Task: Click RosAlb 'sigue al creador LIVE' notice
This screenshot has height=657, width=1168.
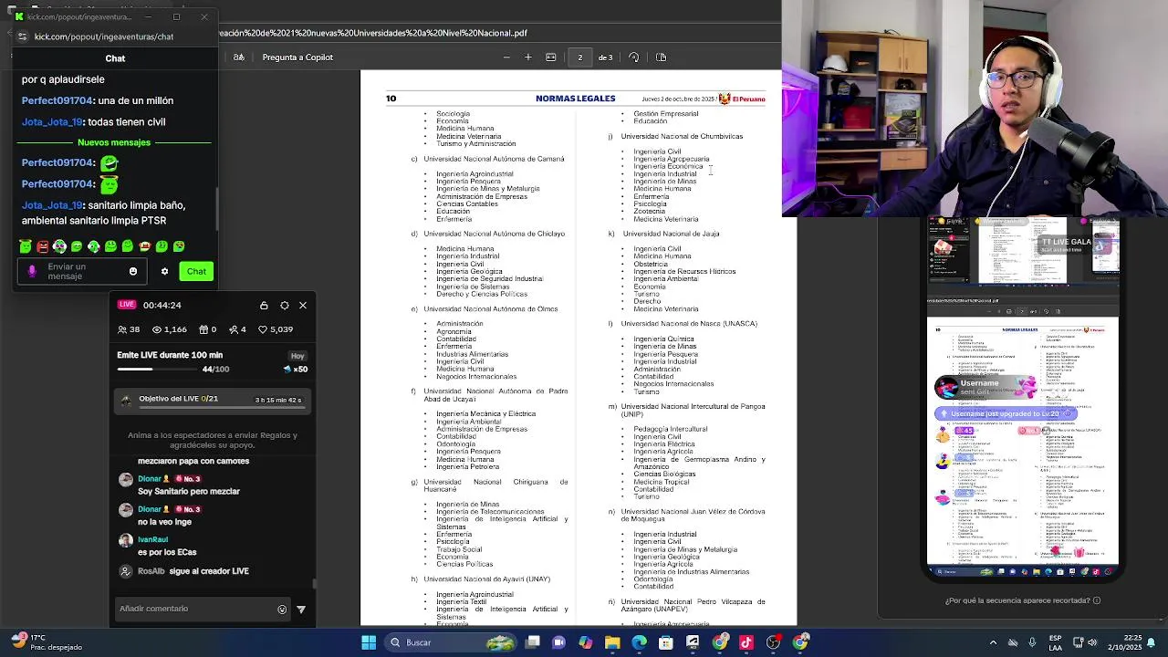Action: pyautogui.click(x=193, y=571)
